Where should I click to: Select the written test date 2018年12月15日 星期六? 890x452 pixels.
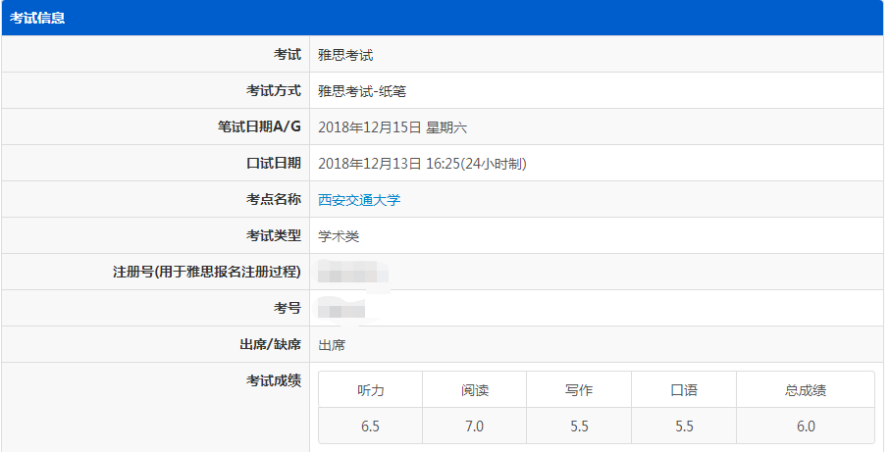pos(393,127)
